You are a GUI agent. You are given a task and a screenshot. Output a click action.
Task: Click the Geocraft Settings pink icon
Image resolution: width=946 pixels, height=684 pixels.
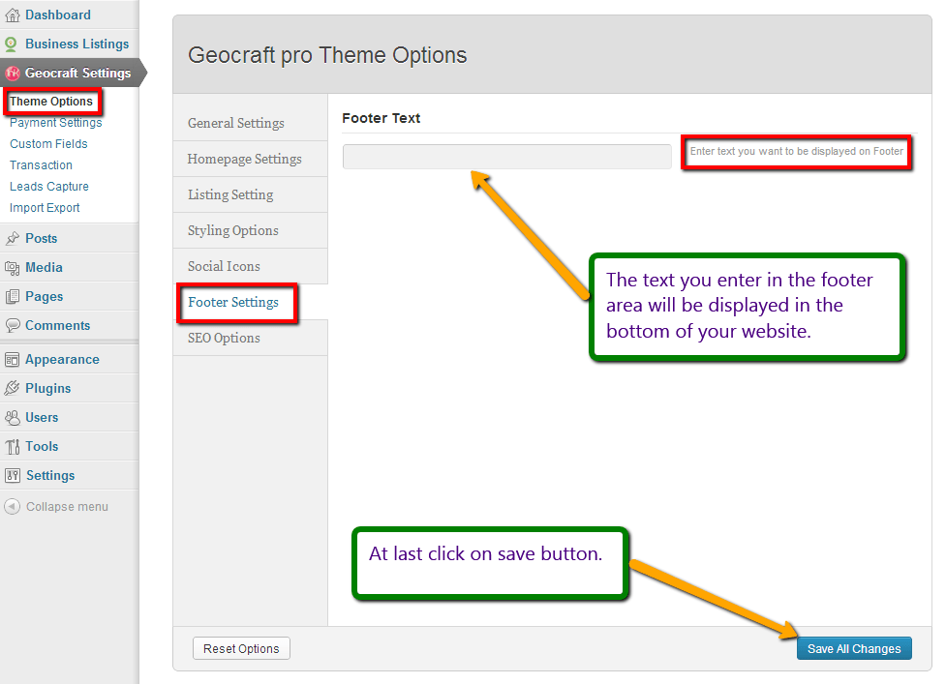tap(12, 73)
